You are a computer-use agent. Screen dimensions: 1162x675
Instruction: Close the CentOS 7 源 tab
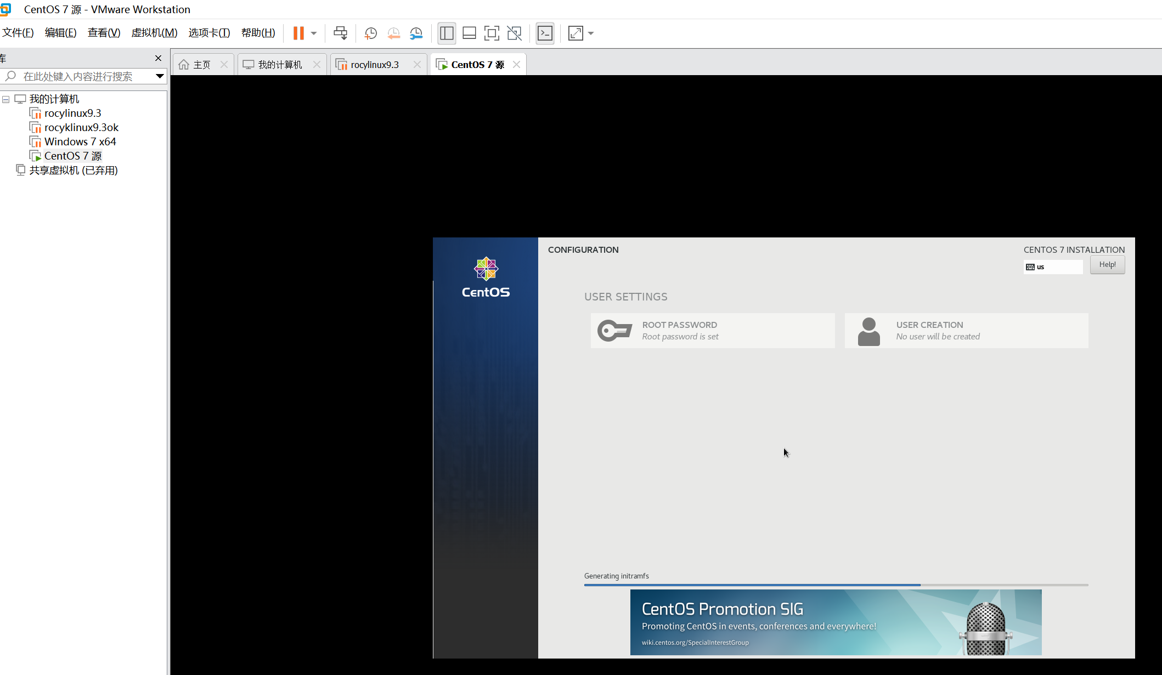pyautogui.click(x=516, y=65)
